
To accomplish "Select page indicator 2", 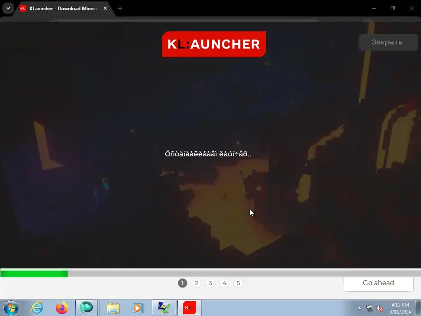I will [x=197, y=283].
